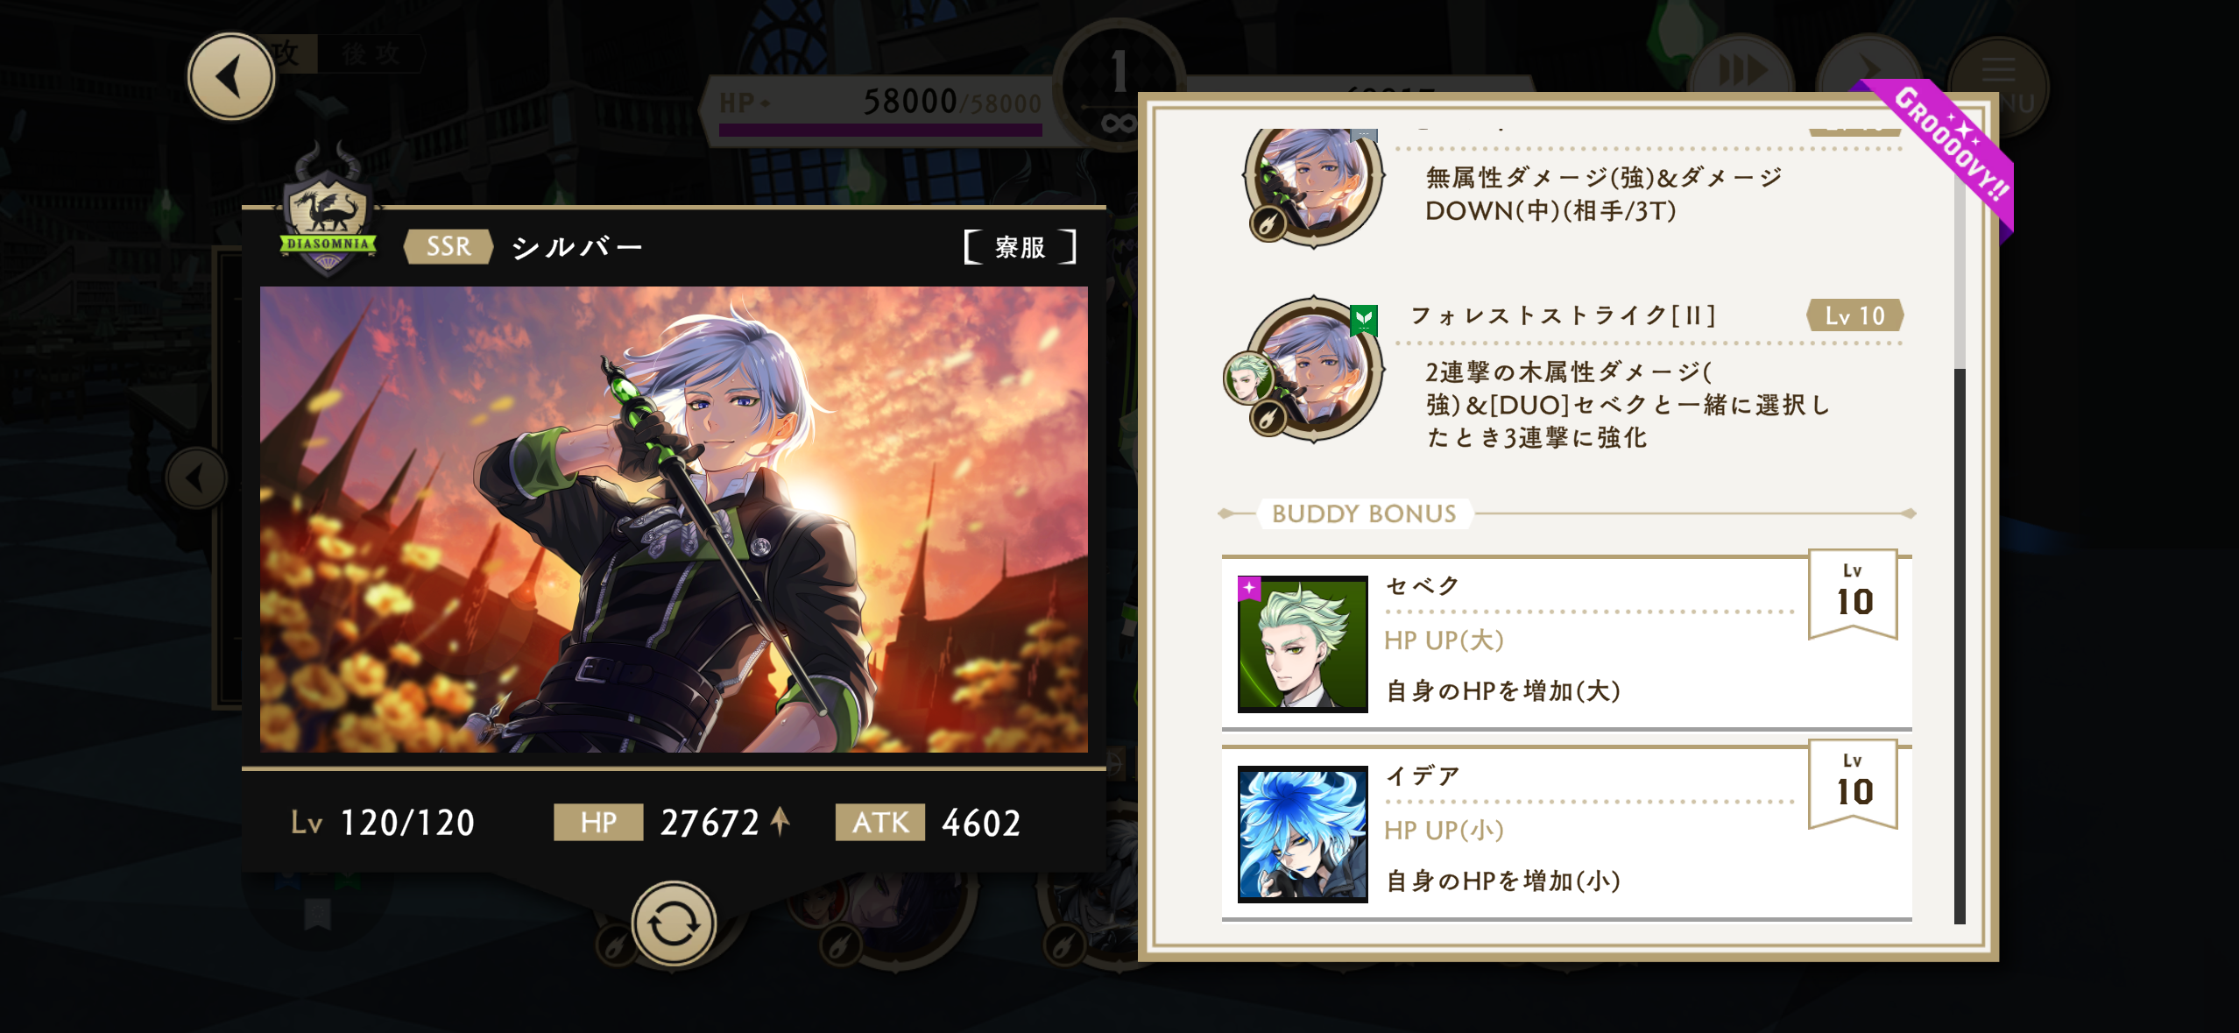This screenshot has height=1033, width=2239.
Task: Tap the dimmed play arrow button
Action: pyautogui.click(x=1869, y=73)
